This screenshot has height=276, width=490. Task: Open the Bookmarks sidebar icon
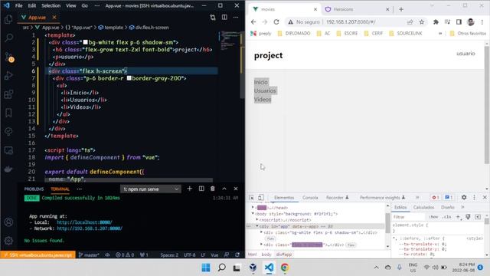tap(8, 113)
